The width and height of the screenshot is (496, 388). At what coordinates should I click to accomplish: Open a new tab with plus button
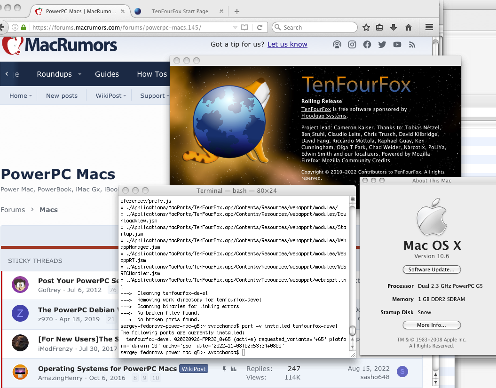[236, 12]
